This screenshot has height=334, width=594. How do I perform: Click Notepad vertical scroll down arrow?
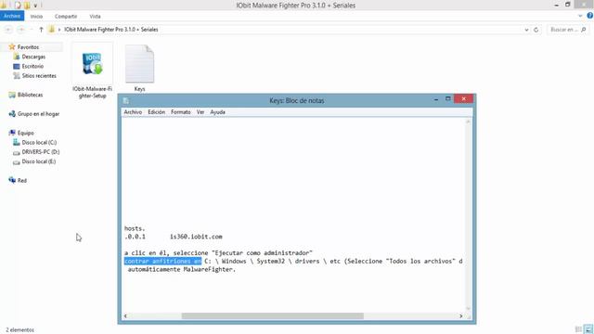click(468, 309)
